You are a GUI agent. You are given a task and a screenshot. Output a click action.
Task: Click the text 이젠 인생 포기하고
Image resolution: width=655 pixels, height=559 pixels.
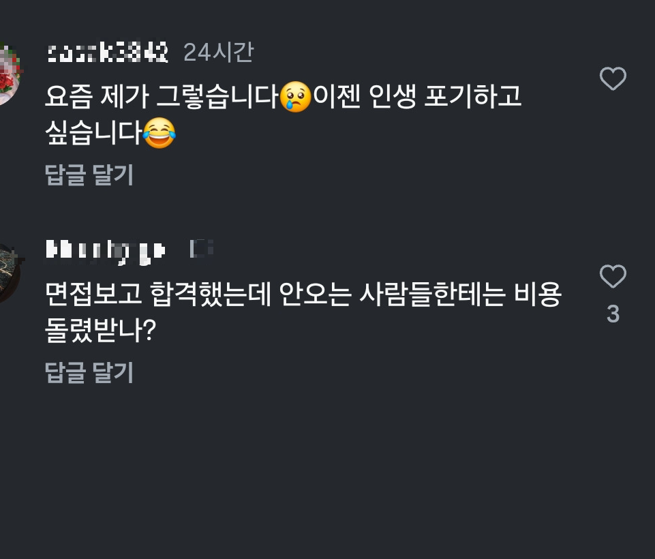coord(417,97)
